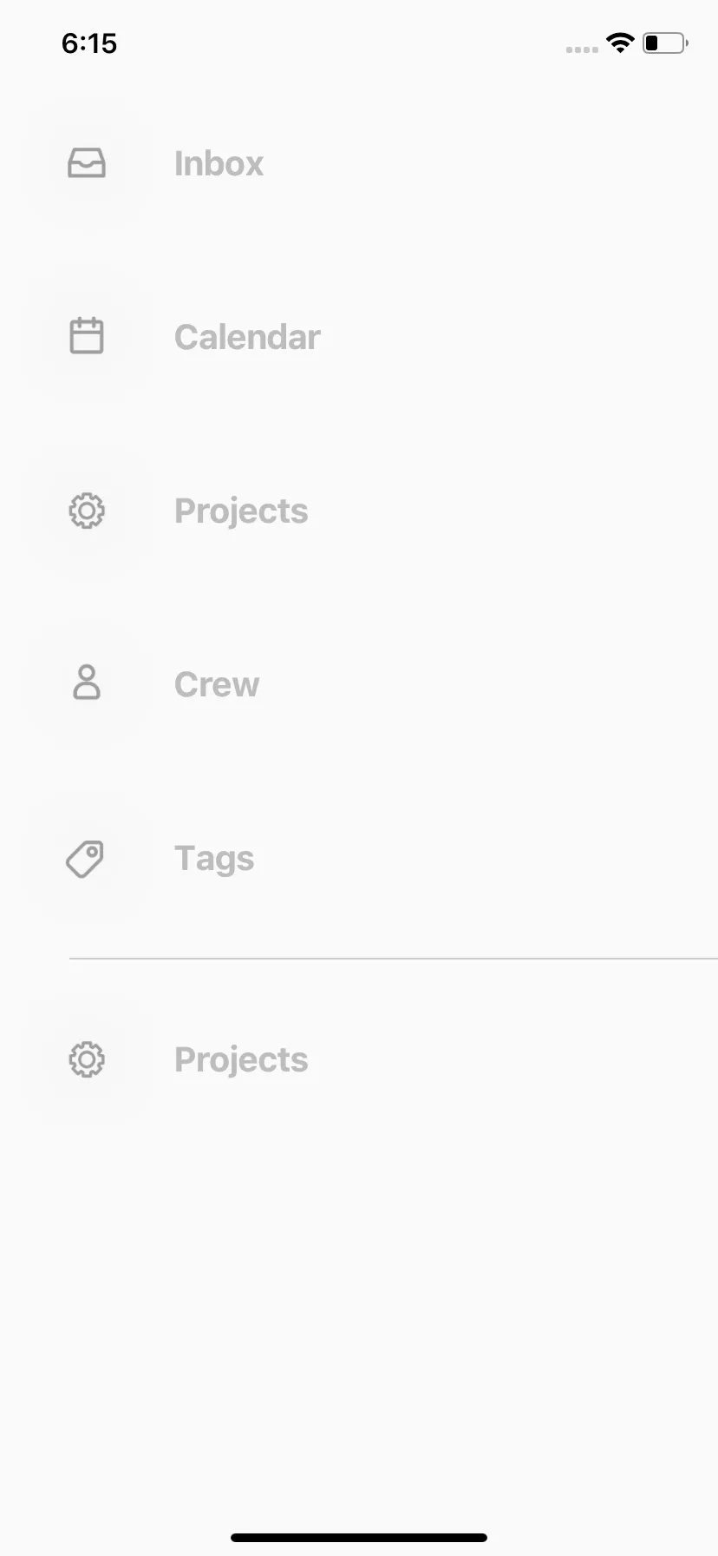Show the Tags section label
The width and height of the screenshot is (718, 1556).
[214, 859]
